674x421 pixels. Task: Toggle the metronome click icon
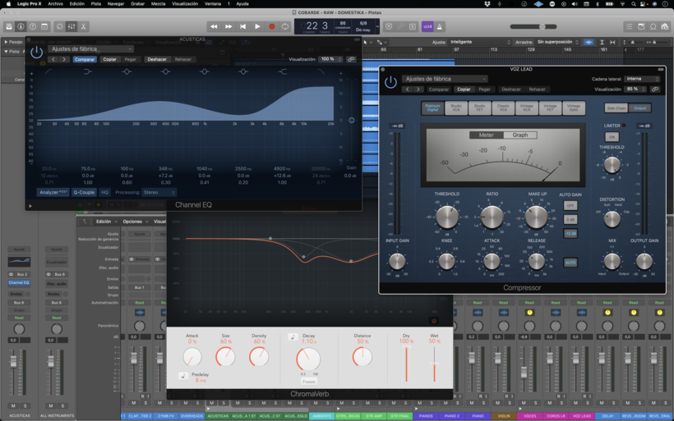pyautogui.click(x=439, y=26)
